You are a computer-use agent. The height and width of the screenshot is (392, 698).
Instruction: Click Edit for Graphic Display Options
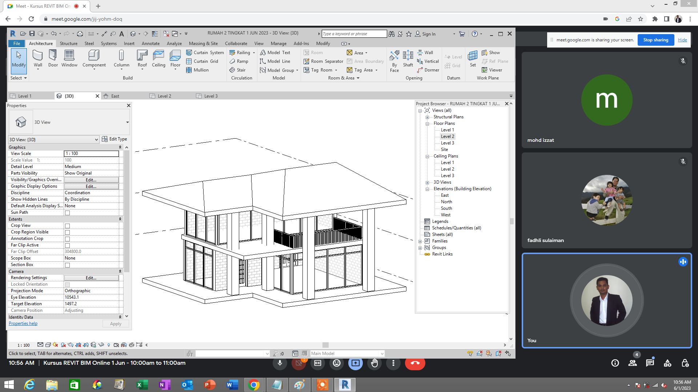(91, 187)
